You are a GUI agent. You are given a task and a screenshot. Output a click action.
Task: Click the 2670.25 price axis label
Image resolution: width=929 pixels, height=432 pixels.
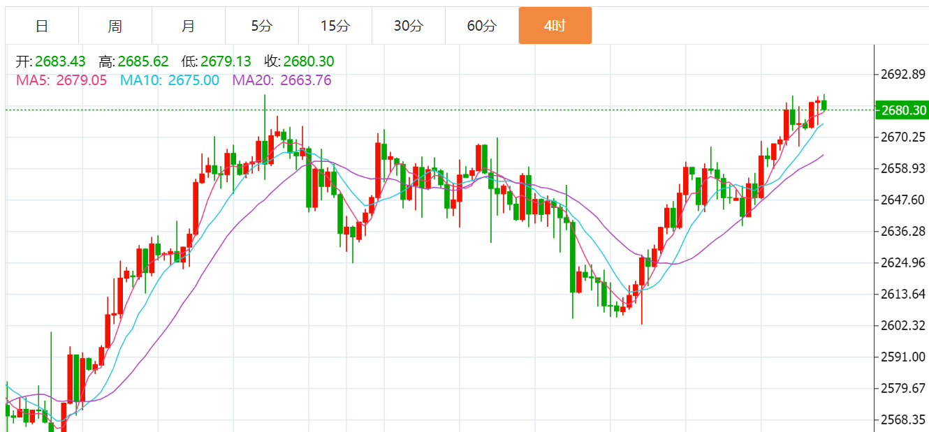[x=903, y=137]
